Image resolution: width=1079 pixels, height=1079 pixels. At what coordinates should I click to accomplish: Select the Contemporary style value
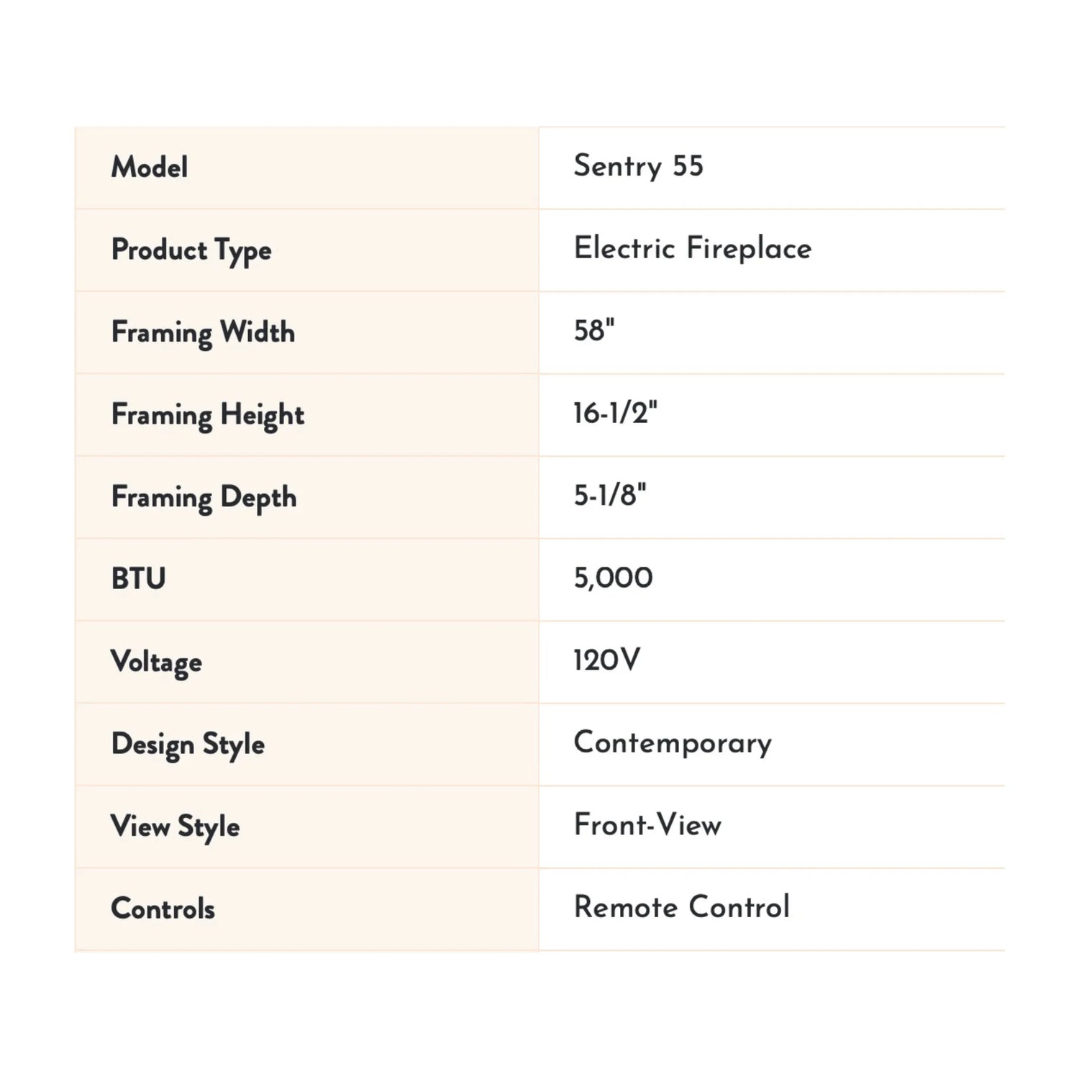pos(673,743)
